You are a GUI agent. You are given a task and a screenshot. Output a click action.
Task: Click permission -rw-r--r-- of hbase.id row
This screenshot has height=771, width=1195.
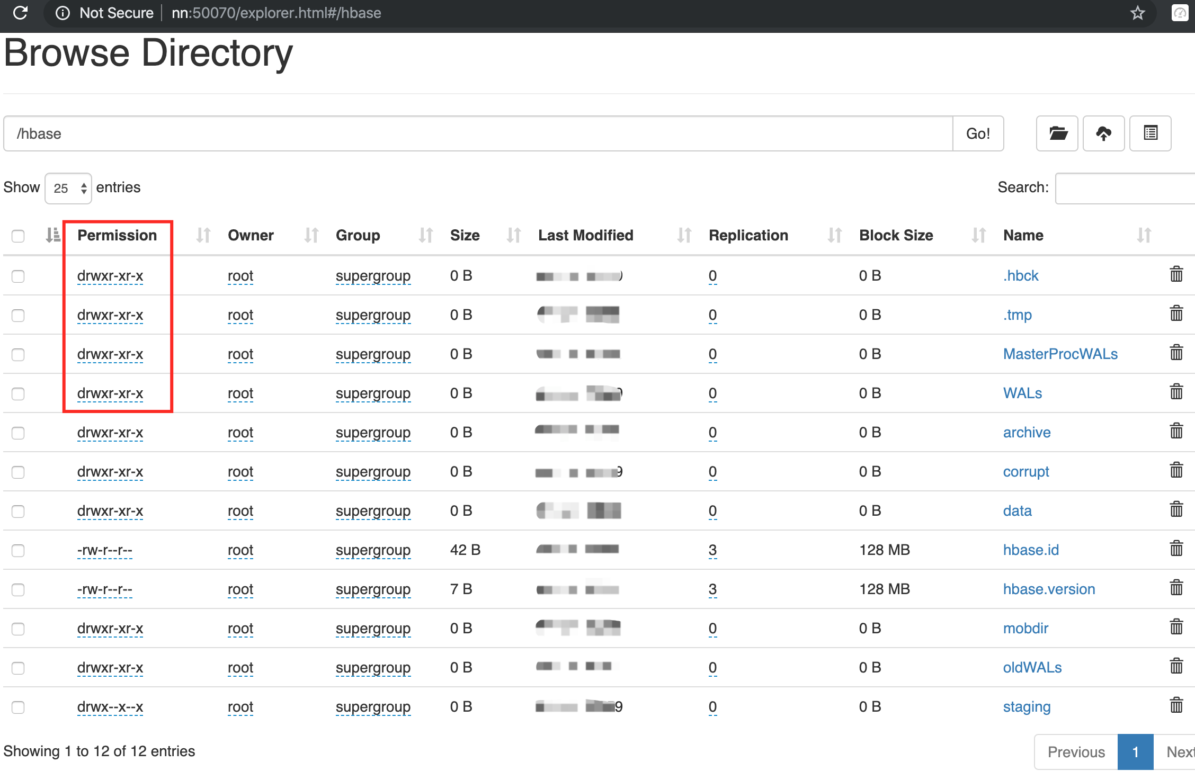pyautogui.click(x=104, y=550)
